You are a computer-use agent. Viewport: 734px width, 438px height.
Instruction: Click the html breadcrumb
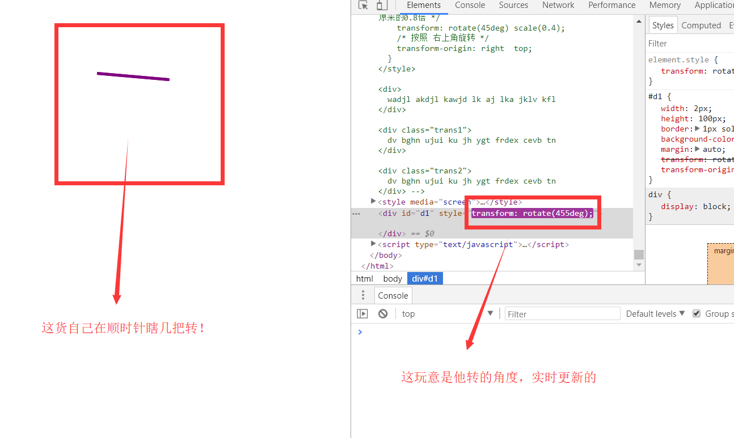365,278
